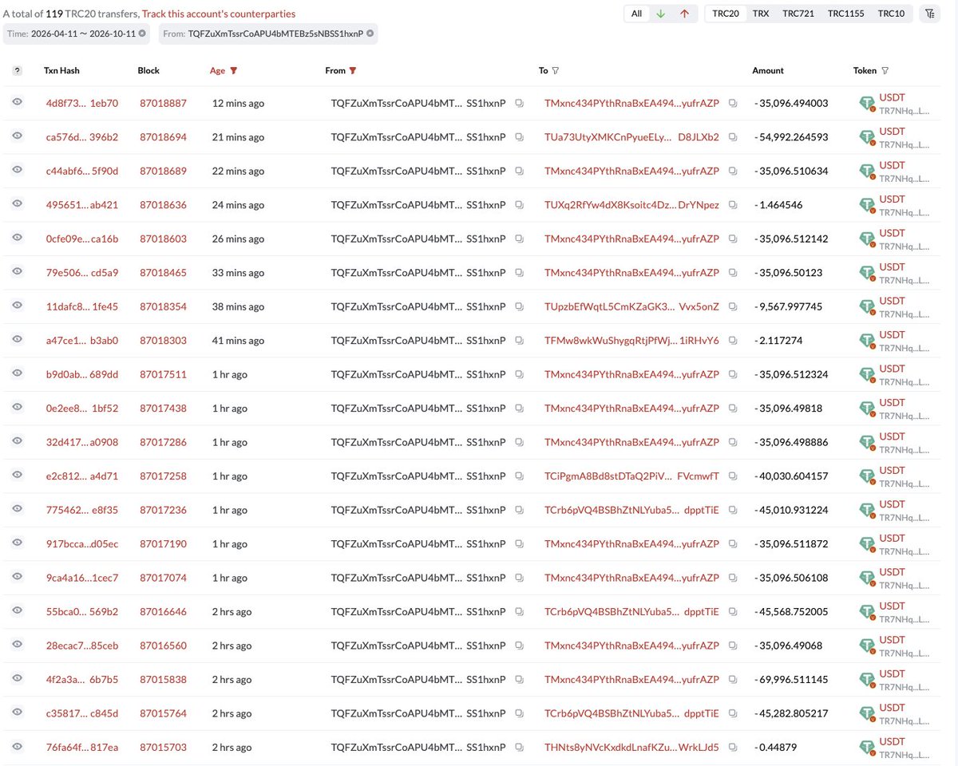Screen dimensions: 958x766
Task: Click the question mark icon in the table header
Action: tap(18, 70)
